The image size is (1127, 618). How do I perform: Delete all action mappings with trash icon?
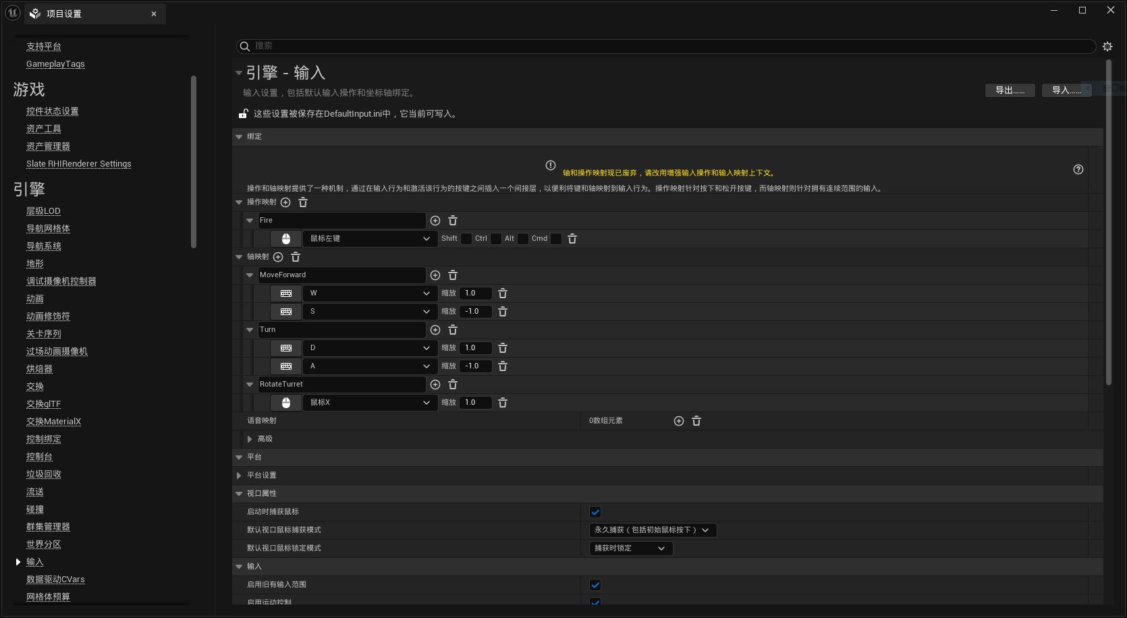coord(303,202)
